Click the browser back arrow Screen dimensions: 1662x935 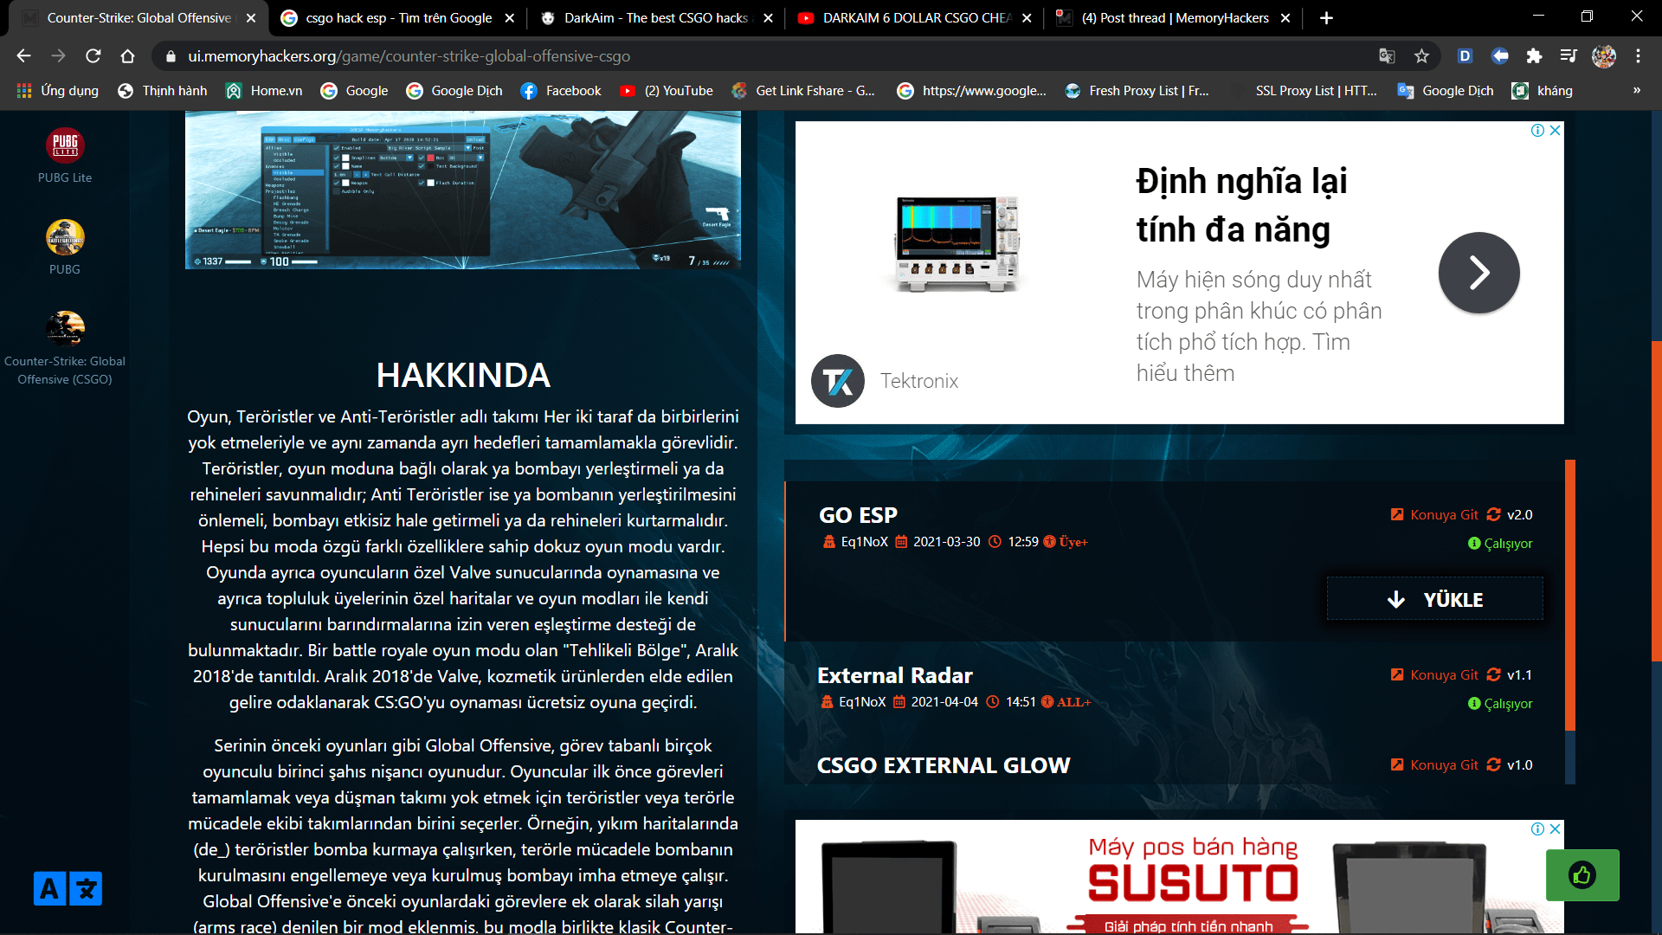tap(23, 55)
